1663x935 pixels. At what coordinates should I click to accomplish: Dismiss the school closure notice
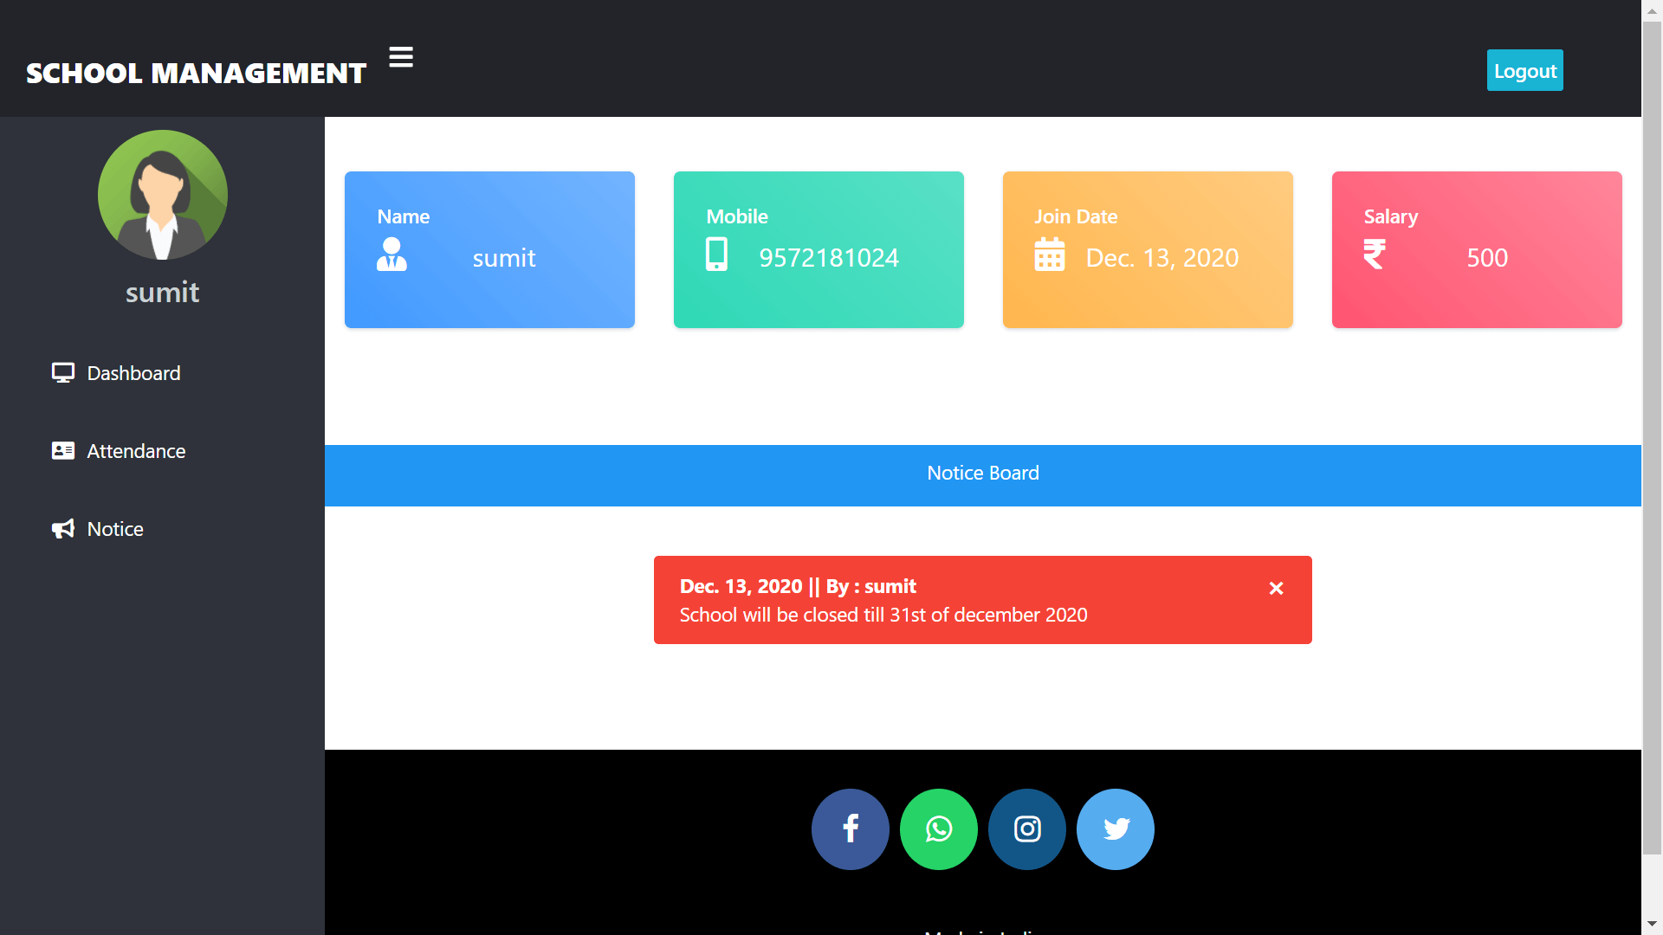point(1277,589)
